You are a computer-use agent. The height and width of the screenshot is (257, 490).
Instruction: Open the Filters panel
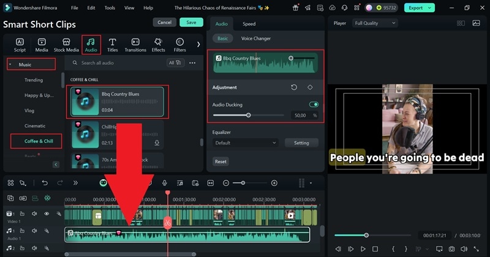(x=179, y=45)
